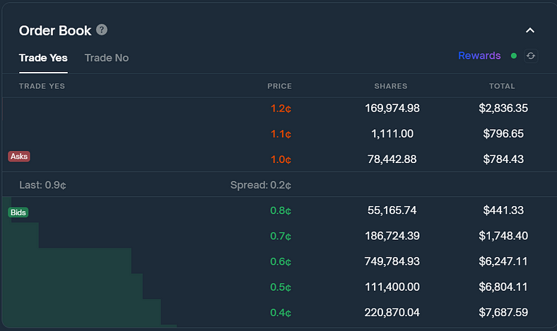This screenshot has width=557, height=331.
Task: Select the 0.7¢ bid price
Action: coord(281,236)
